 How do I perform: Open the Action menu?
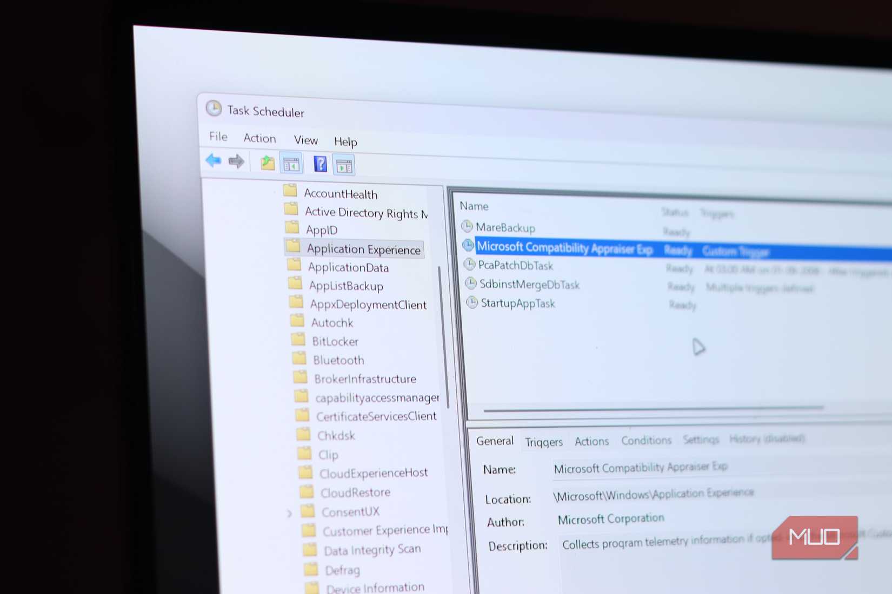coord(259,138)
